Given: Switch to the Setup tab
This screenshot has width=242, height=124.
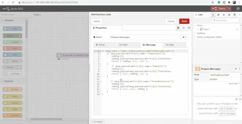Looking at the screenshot, I should coord(101,45).
